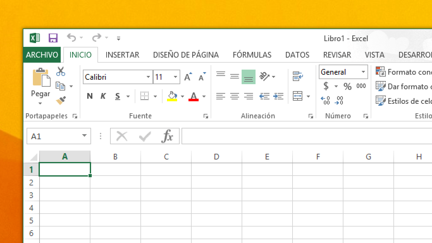This screenshot has height=243, width=432.
Task: Open the ARCHIVO file menu
Action: [42, 55]
